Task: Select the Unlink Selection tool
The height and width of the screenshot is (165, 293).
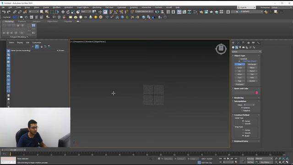Action: point(20,12)
